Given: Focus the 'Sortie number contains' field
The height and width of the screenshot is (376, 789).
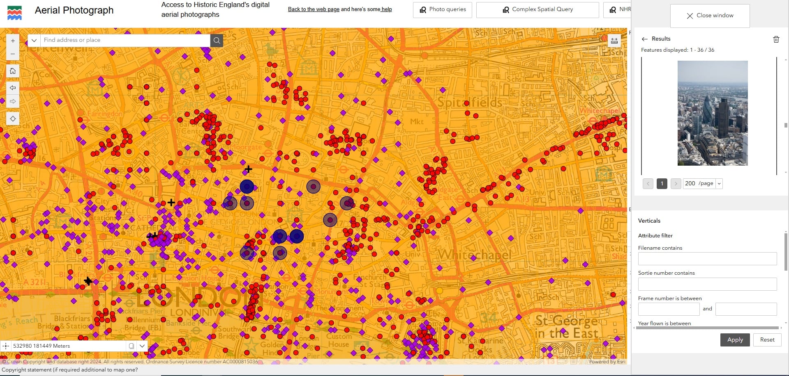Looking at the screenshot, I should pyautogui.click(x=708, y=284).
